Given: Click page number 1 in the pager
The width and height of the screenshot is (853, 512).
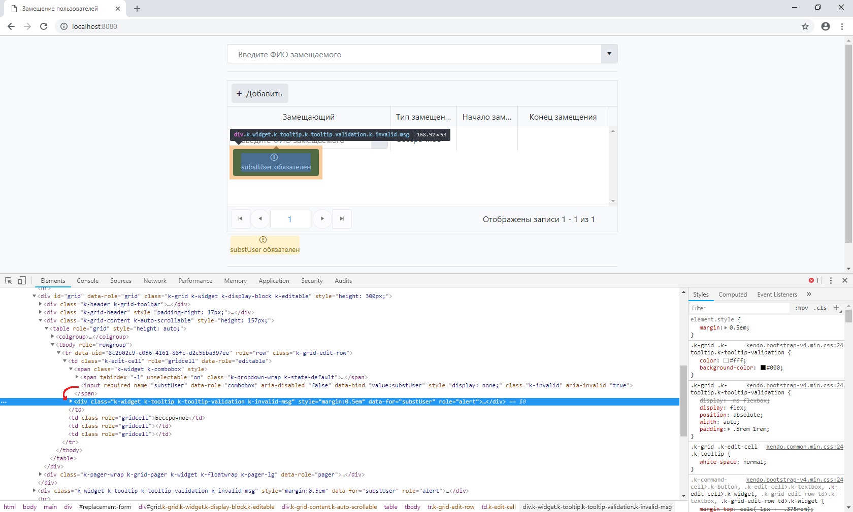Looking at the screenshot, I should tap(290, 219).
